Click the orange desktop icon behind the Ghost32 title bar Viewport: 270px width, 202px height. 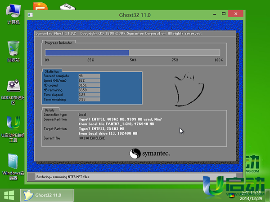pos(40,6)
